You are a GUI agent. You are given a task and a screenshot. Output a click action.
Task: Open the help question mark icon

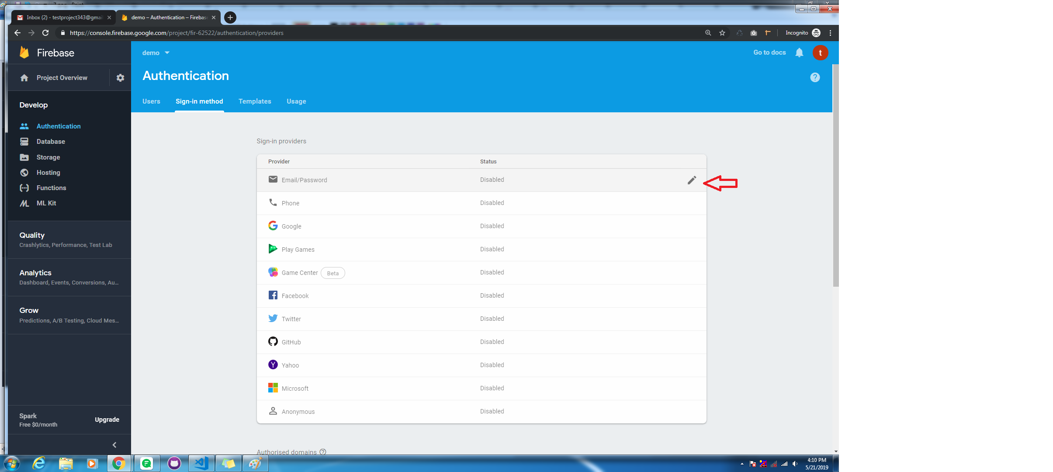click(814, 77)
